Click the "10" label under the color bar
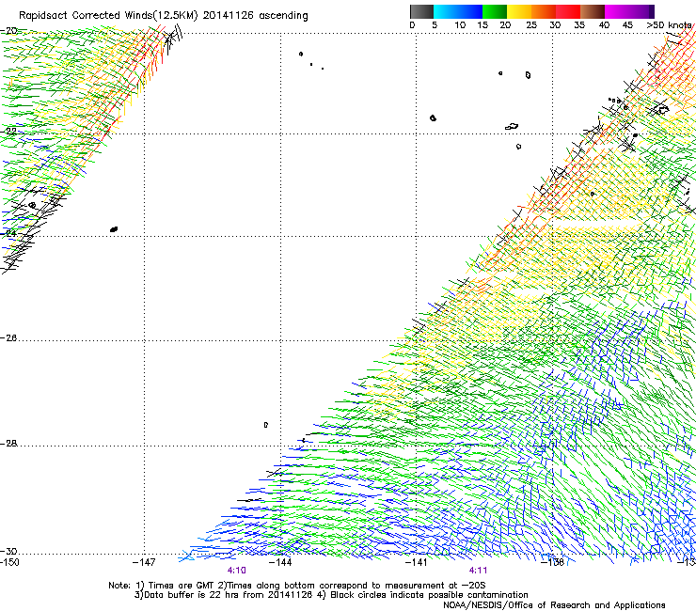This screenshot has height=611, width=696. coord(460,24)
